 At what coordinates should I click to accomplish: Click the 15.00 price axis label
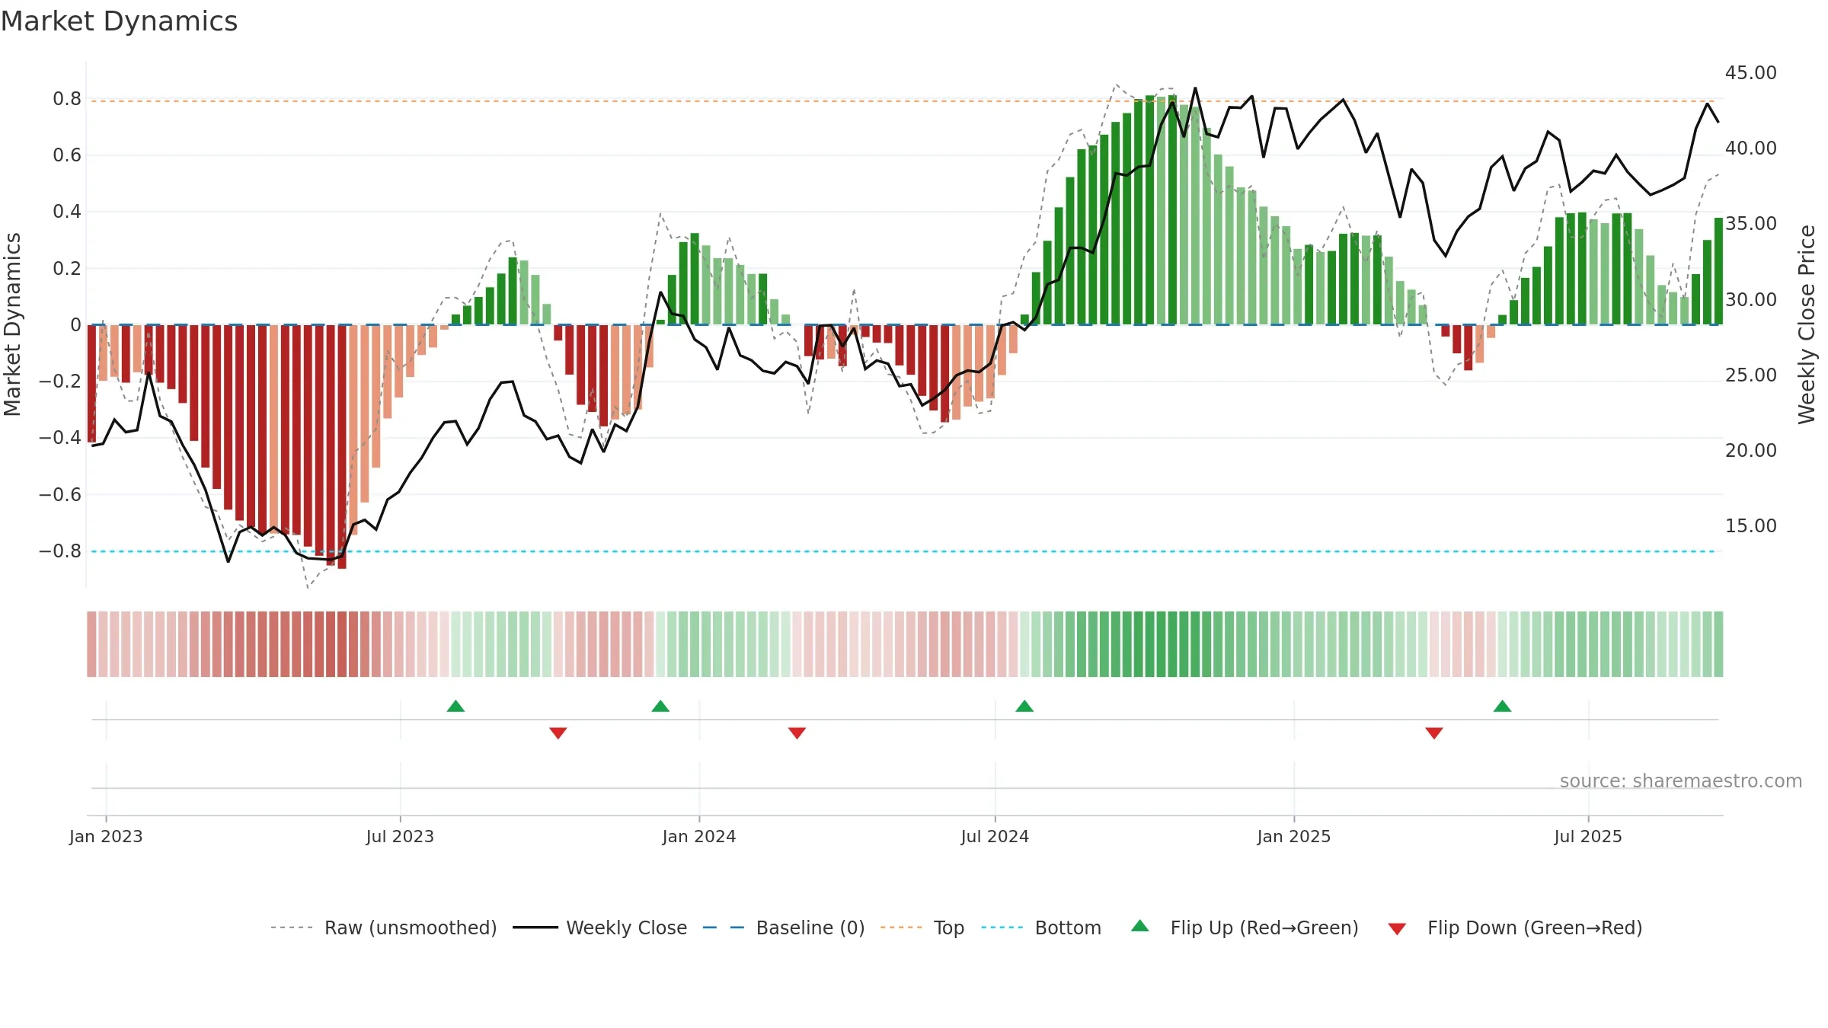point(1750,525)
